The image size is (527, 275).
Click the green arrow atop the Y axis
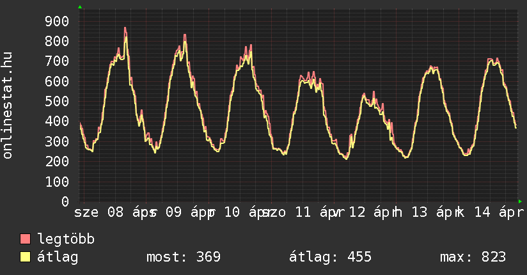80,7
